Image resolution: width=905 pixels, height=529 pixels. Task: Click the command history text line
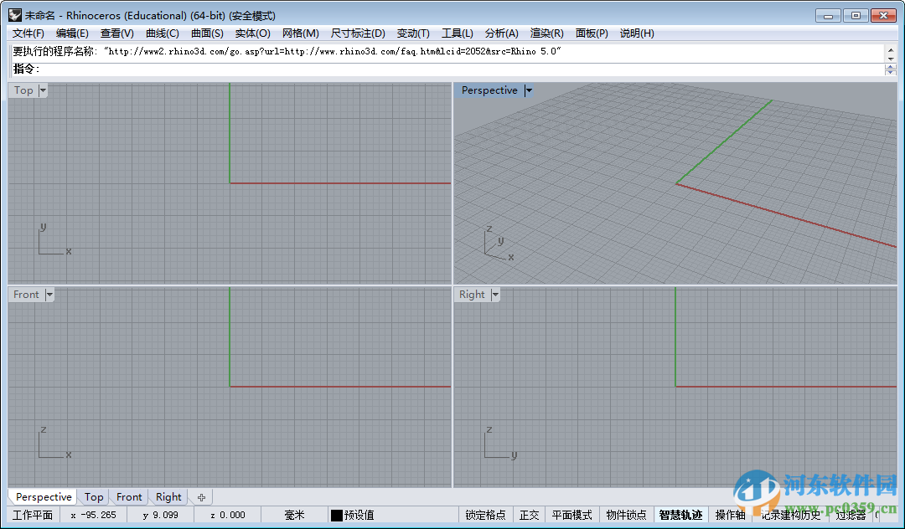pos(287,52)
